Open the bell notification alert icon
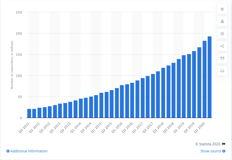The image size is (232, 160). pyautogui.click(x=222, y=21)
